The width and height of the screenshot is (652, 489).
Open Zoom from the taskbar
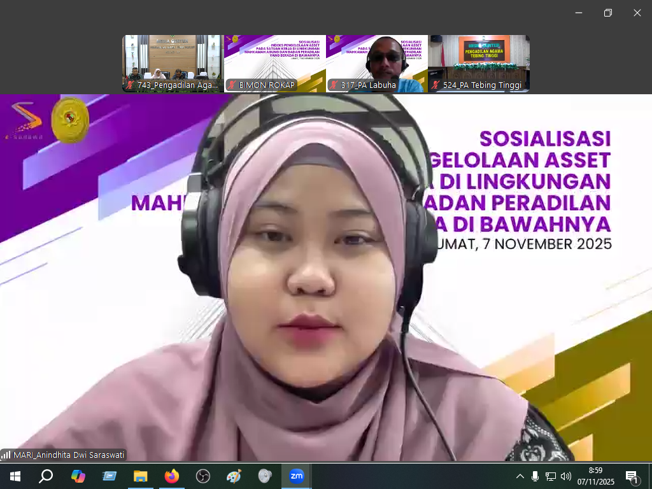(x=296, y=476)
